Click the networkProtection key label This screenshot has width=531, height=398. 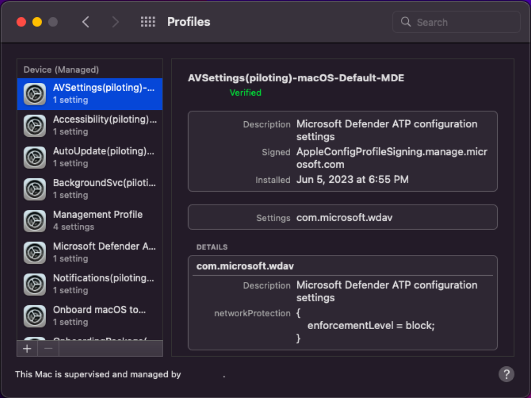[252, 314]
